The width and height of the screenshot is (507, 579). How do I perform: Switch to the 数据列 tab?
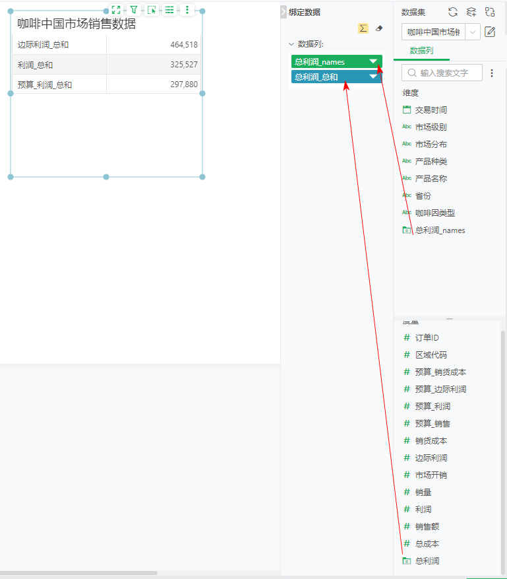421,51
